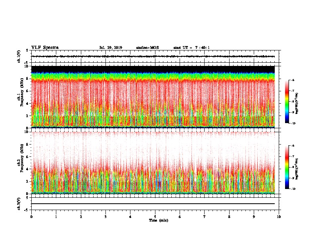This screenshot has height=243, width=314.
Task: Click time axis tick label "9"
Action: [x=254, y=217]
